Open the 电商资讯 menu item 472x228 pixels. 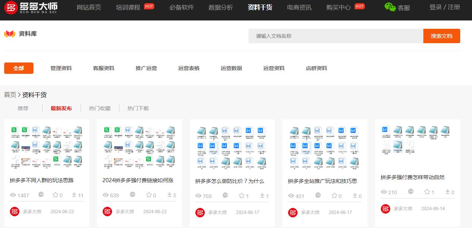(299, 7)
